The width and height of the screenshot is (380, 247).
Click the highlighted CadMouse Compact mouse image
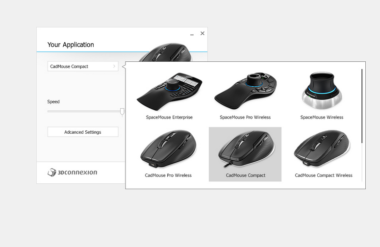click(245, 150)
